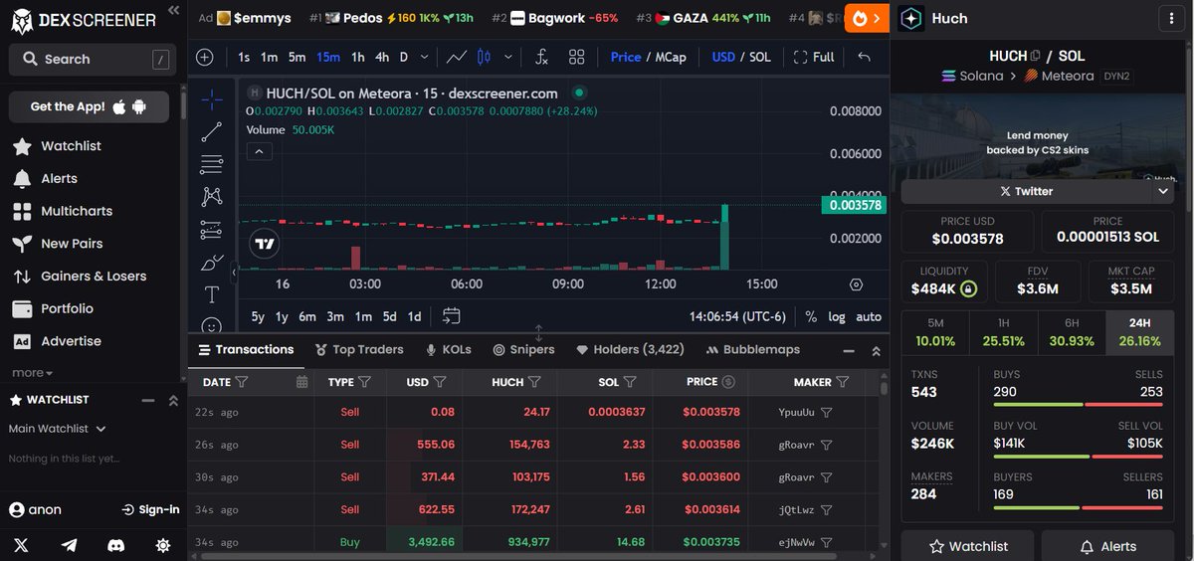Expand the more menu in sidebar
This screenshot has height=561, width=1194.
pyautogui.click(x=32, y=373)
